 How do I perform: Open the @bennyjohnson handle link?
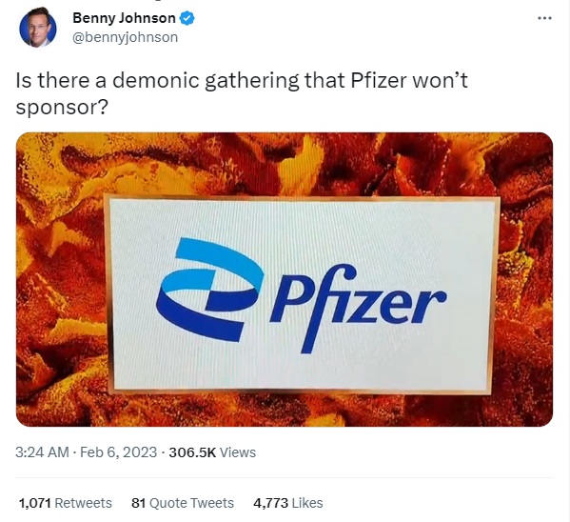pyautogui.click(x=125, y=37)
